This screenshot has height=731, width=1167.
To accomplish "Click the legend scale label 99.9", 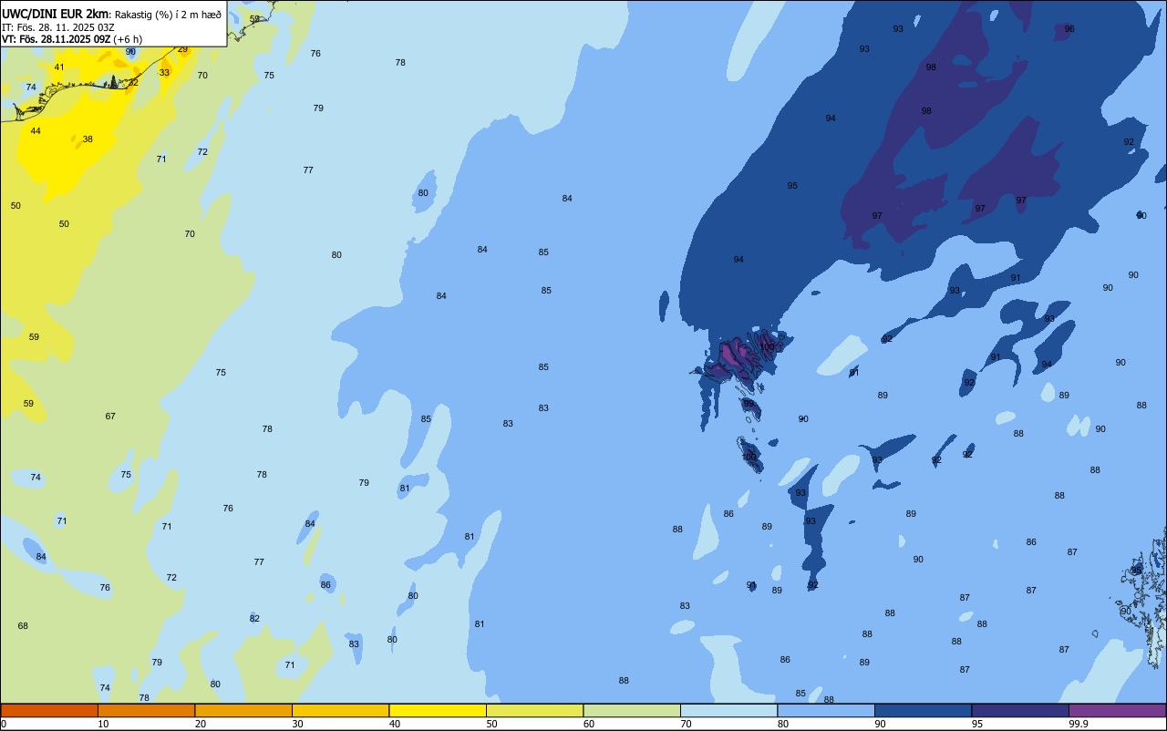I will click(1079, 724).
